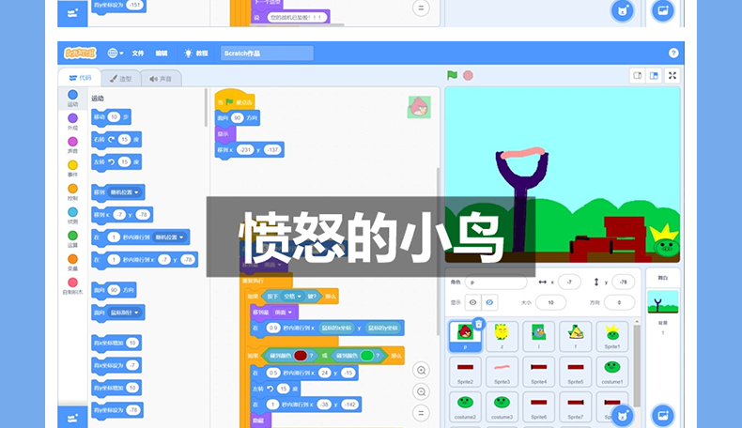This screenshot has height=428, width=742.
Task: Switch to the 造型 Costumes tab
Action: click(x=120, y=79)
